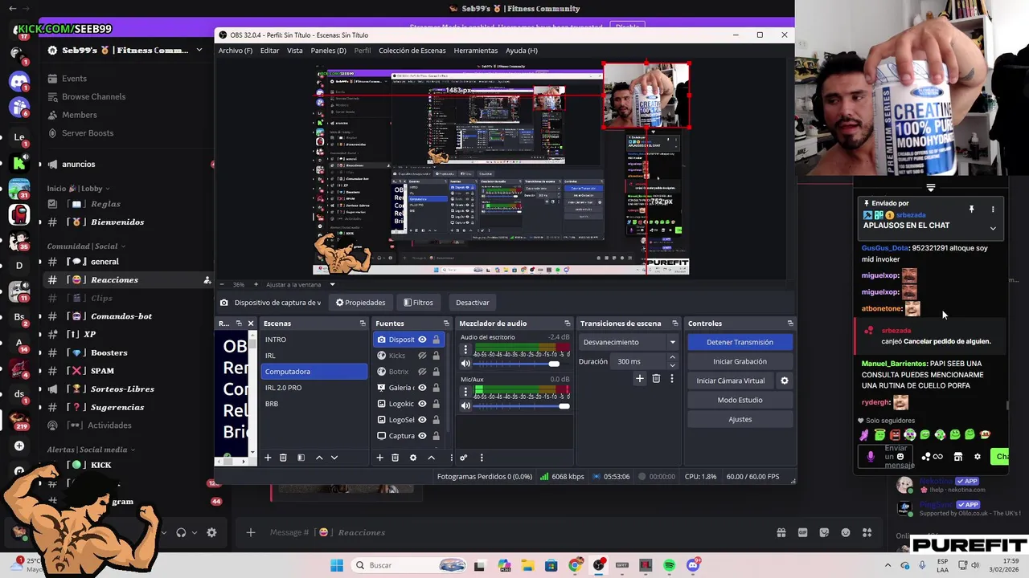The height and width of the screenshot is (578, 1029).
Task: Toggle visibility of the Disposit source
Action: coord(422,340)
